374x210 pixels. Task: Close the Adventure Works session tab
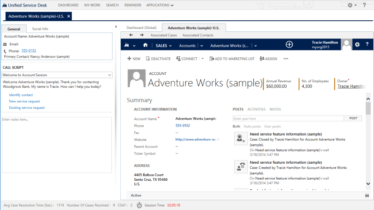tap(69, 16)
